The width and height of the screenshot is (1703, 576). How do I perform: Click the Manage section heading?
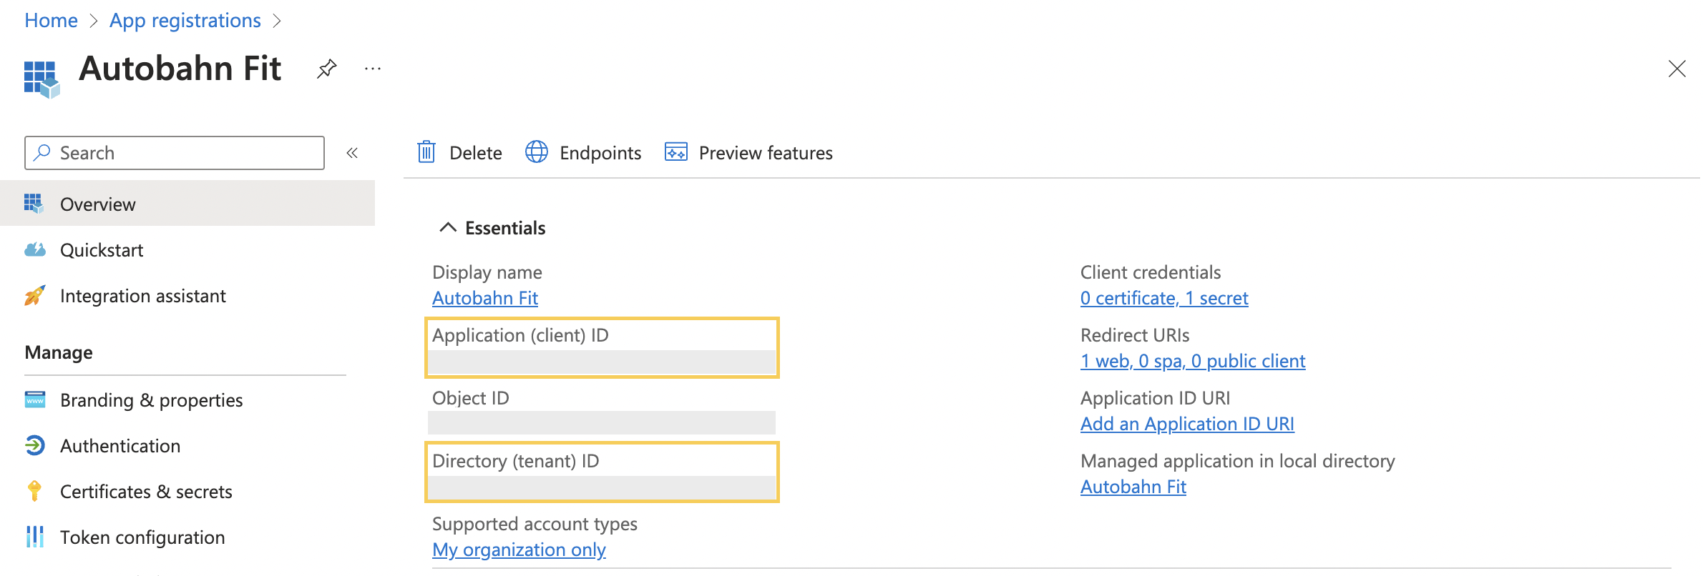(x=59, y=352)
